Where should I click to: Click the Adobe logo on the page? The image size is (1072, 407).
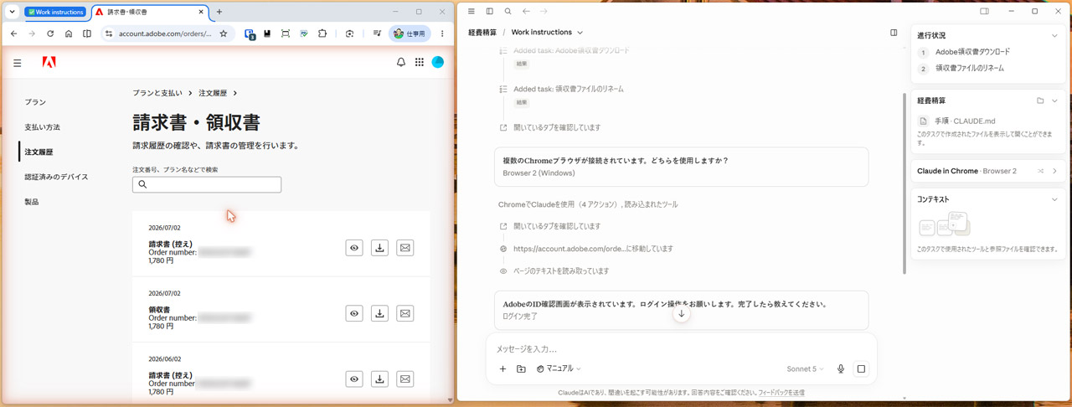click(x=49, y=62)
